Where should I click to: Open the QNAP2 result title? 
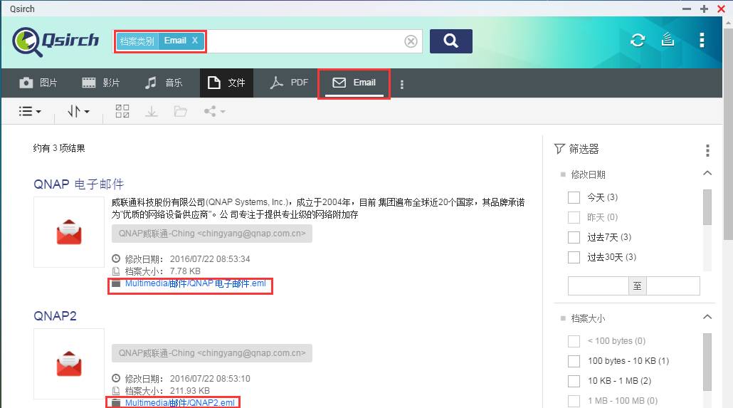[55, 316]
